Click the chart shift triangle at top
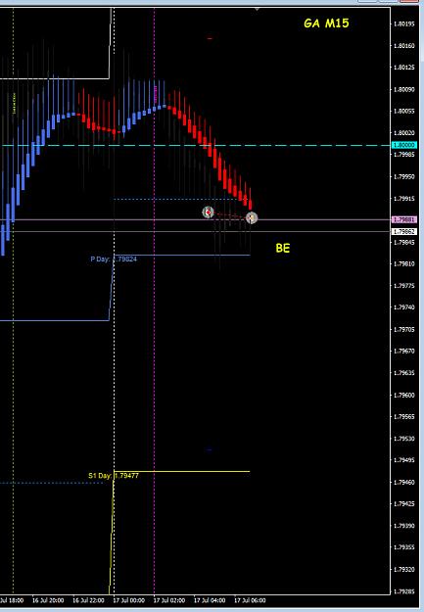The height and width of the screenshot is (612, 424). tap(257, 9)
